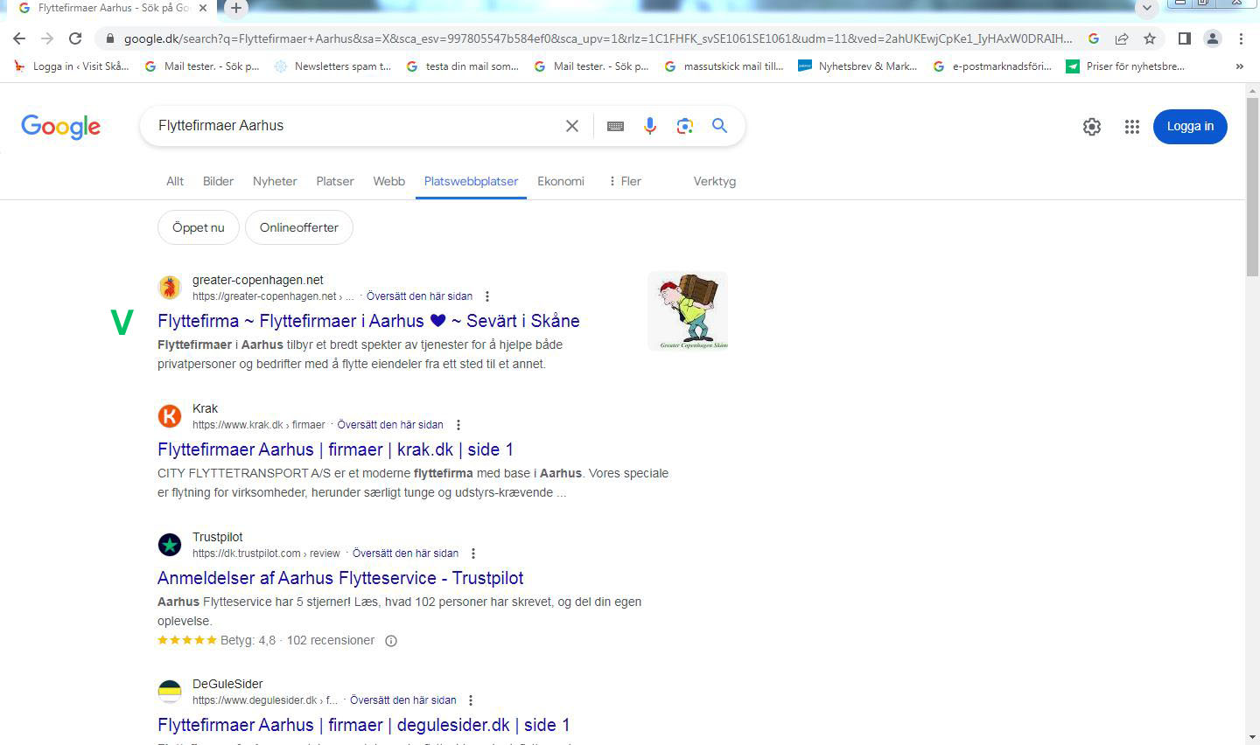Open the Google icon in address bar
Viewport: 1260px width, 745px height.
(x=1094, y=38)
